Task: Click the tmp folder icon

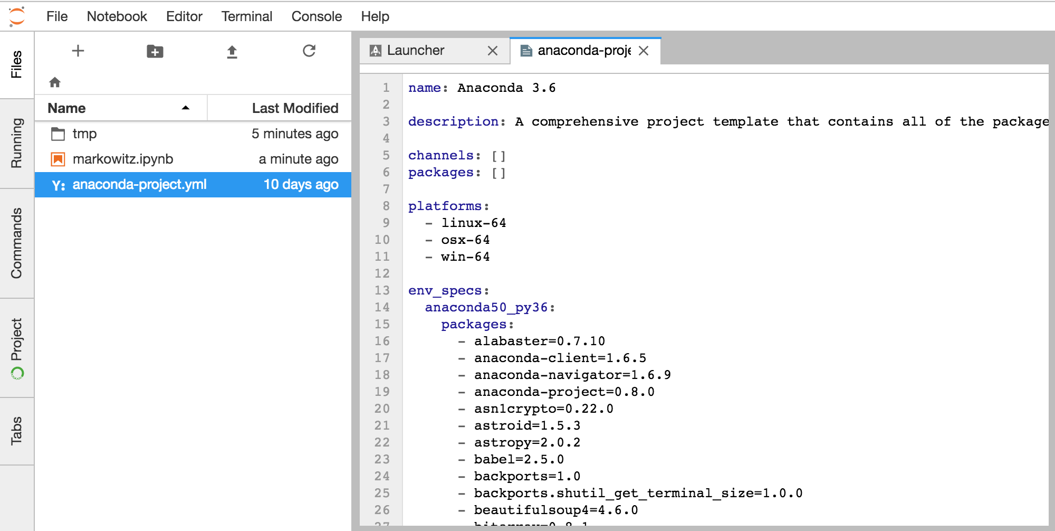Action: point(58,134)
